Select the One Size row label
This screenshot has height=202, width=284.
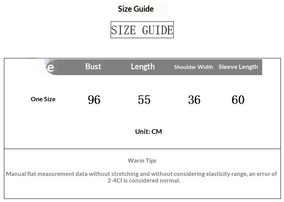tap(43, 99)
